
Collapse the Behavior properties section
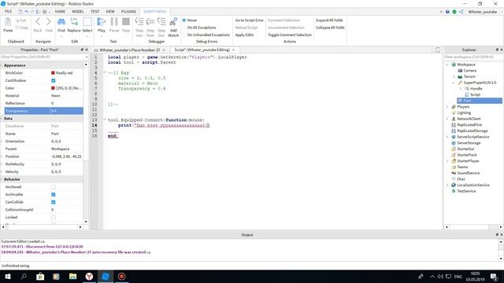pos(2,179)
